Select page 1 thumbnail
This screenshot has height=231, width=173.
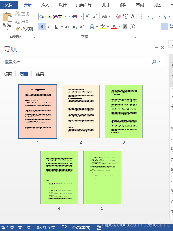coord(38,111)
